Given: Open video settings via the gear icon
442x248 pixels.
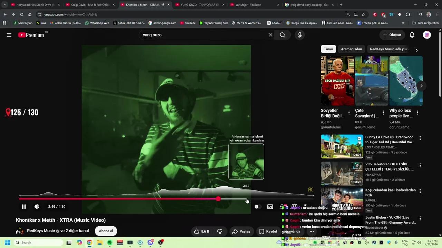Looking at the screenshot, I should (x=282, y=206).
